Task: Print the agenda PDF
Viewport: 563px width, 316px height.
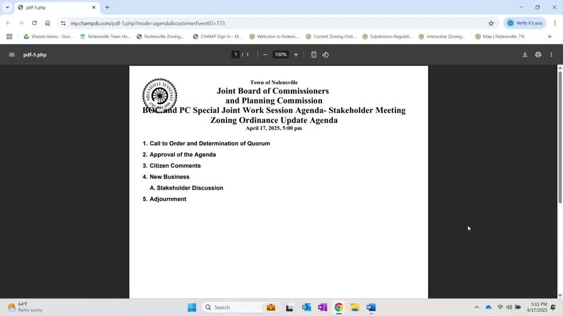Action: (538, 55)
